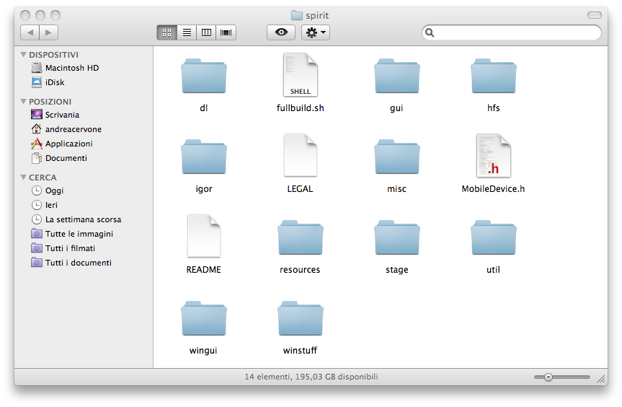Select Applicazioni in the sidebar
Viewport: 622px width, 407px height.
click(68, 144)
